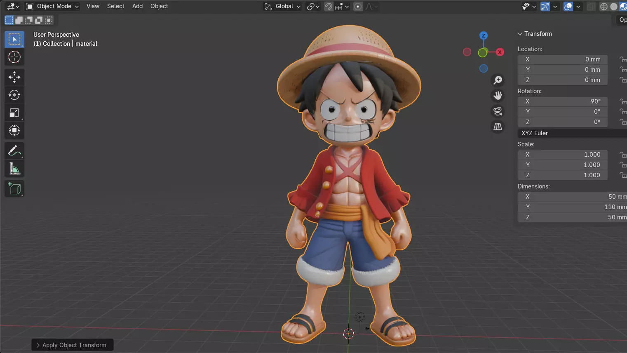Click the green Y axis gizmo handle
The image size is (627, 353).
pyautogui.click(x=482, y=52)
